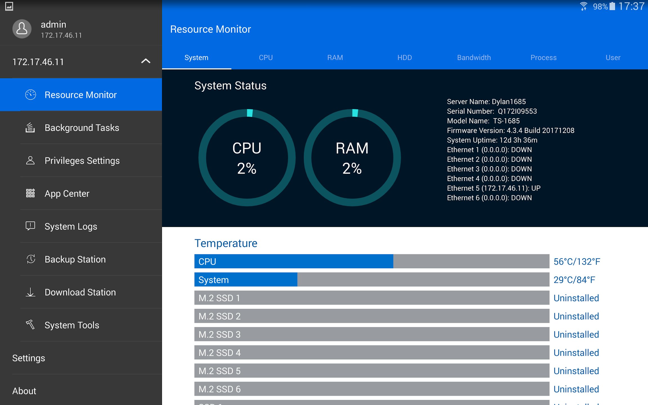Tap the admin profile avatar
This screenshot has height=405, width=648.
22,29
